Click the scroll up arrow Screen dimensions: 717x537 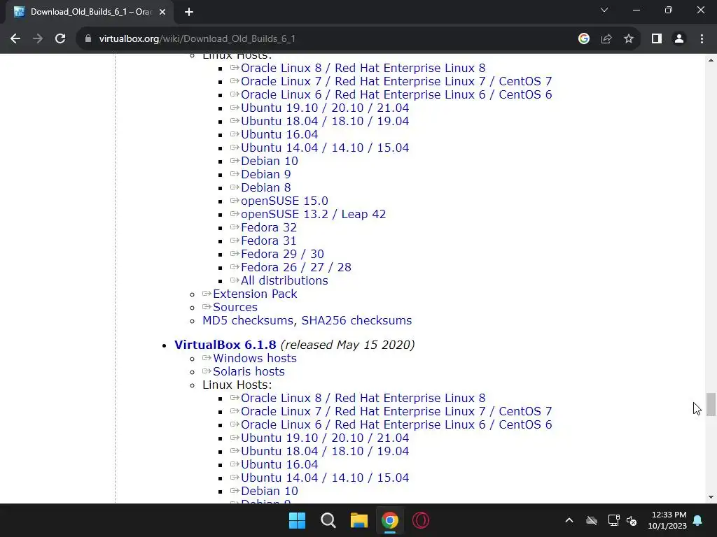click(711, 60)
